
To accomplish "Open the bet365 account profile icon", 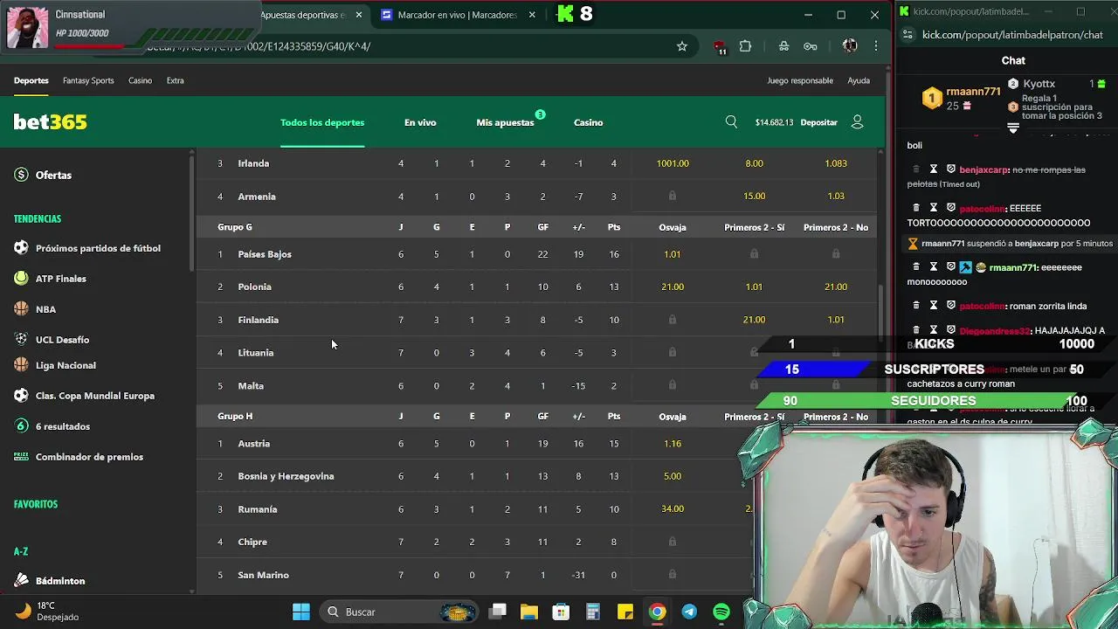I will coord(857,122).
